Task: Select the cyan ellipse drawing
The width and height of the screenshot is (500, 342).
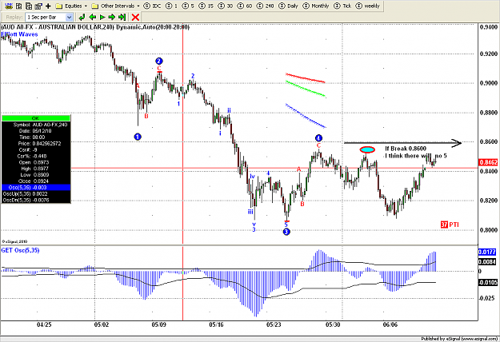Action: 367,149
